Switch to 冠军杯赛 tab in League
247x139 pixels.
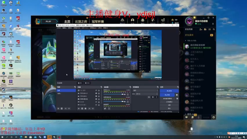click(98, 21)
